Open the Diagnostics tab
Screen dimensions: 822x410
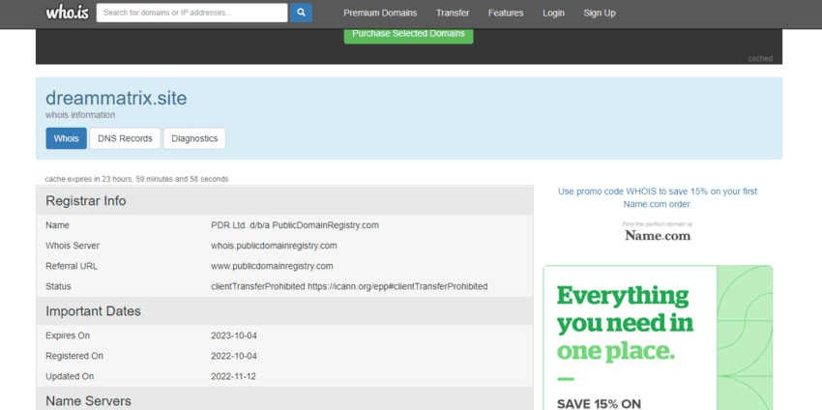(194, 138)
